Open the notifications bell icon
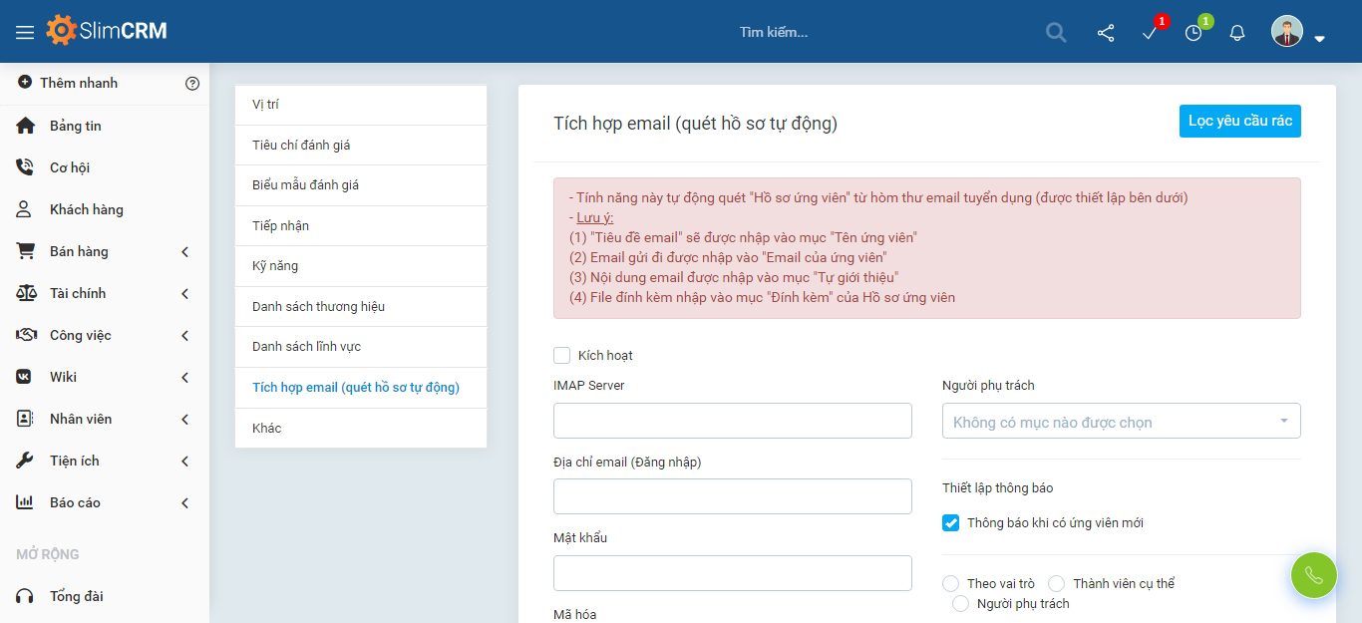 pyautogui.click(x=1237, y=33)
